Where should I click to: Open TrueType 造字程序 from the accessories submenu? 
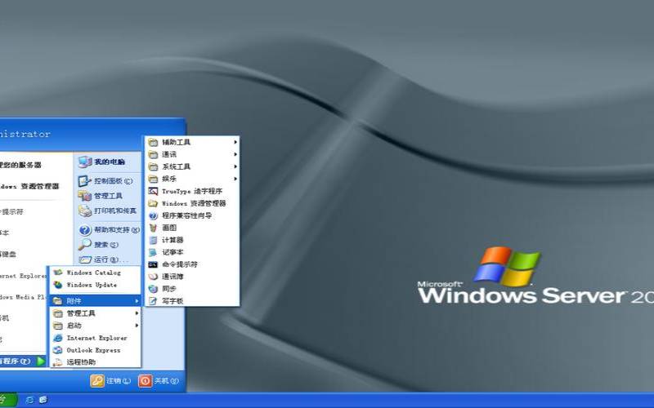click(x=192, y=191)
